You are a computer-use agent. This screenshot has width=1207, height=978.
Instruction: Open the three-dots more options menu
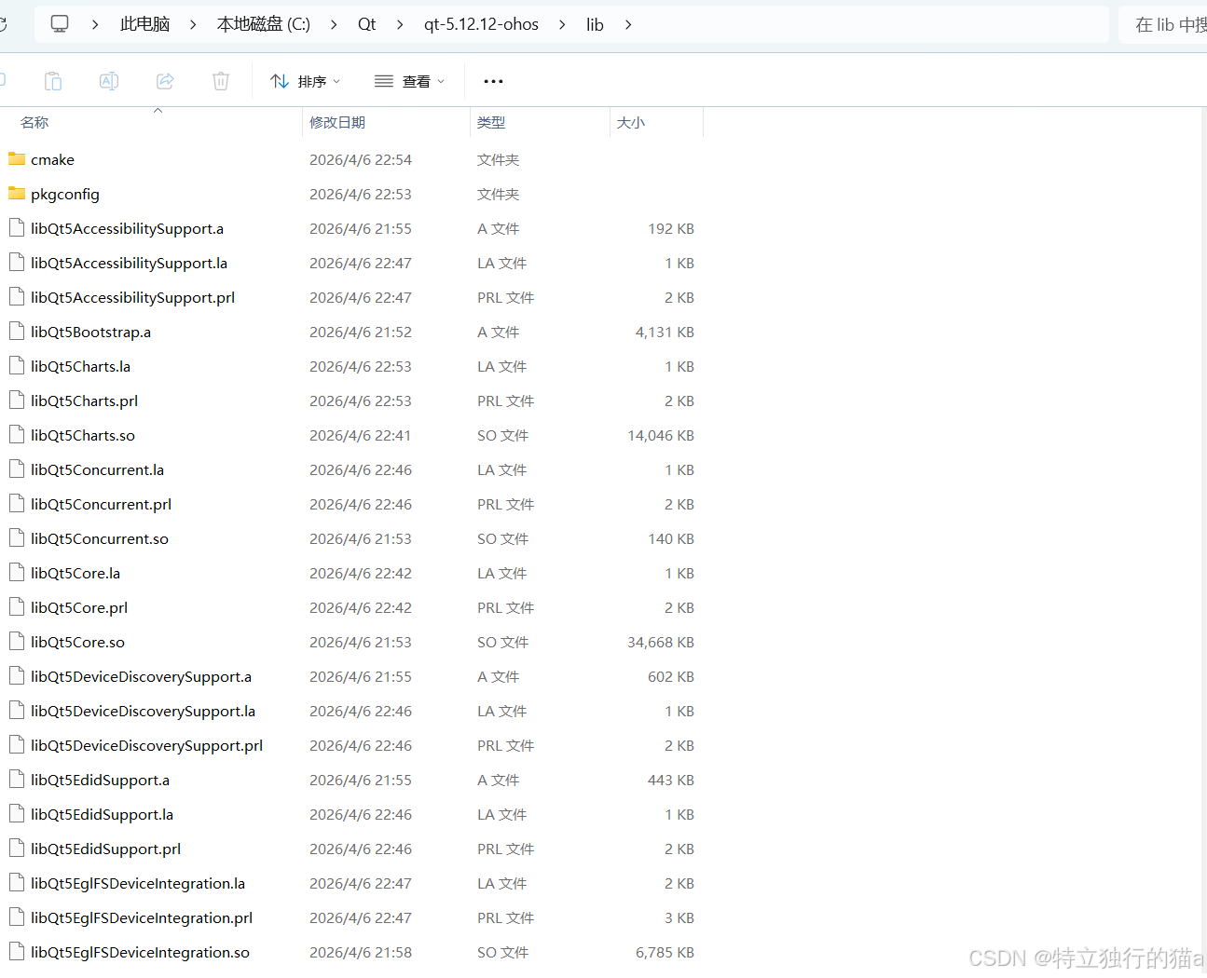[x=493, y=81]
